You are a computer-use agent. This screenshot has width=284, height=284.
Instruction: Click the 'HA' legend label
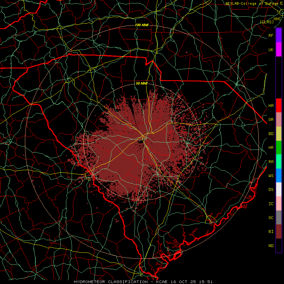271,105
